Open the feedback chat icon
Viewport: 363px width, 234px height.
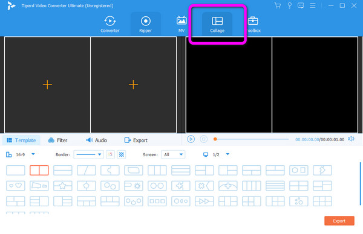[301, 5]
